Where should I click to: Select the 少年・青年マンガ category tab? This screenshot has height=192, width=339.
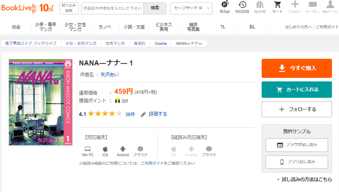(46, 27)
